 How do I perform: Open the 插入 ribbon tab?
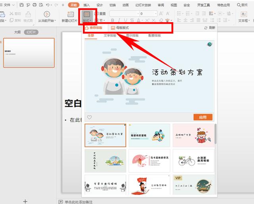click(x=87, y=5)
